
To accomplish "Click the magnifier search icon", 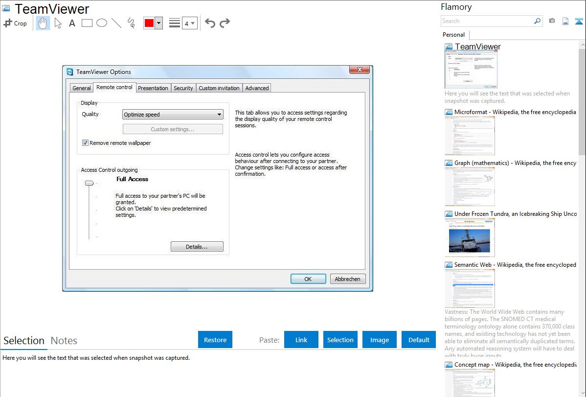I will [x=538, y=21].
